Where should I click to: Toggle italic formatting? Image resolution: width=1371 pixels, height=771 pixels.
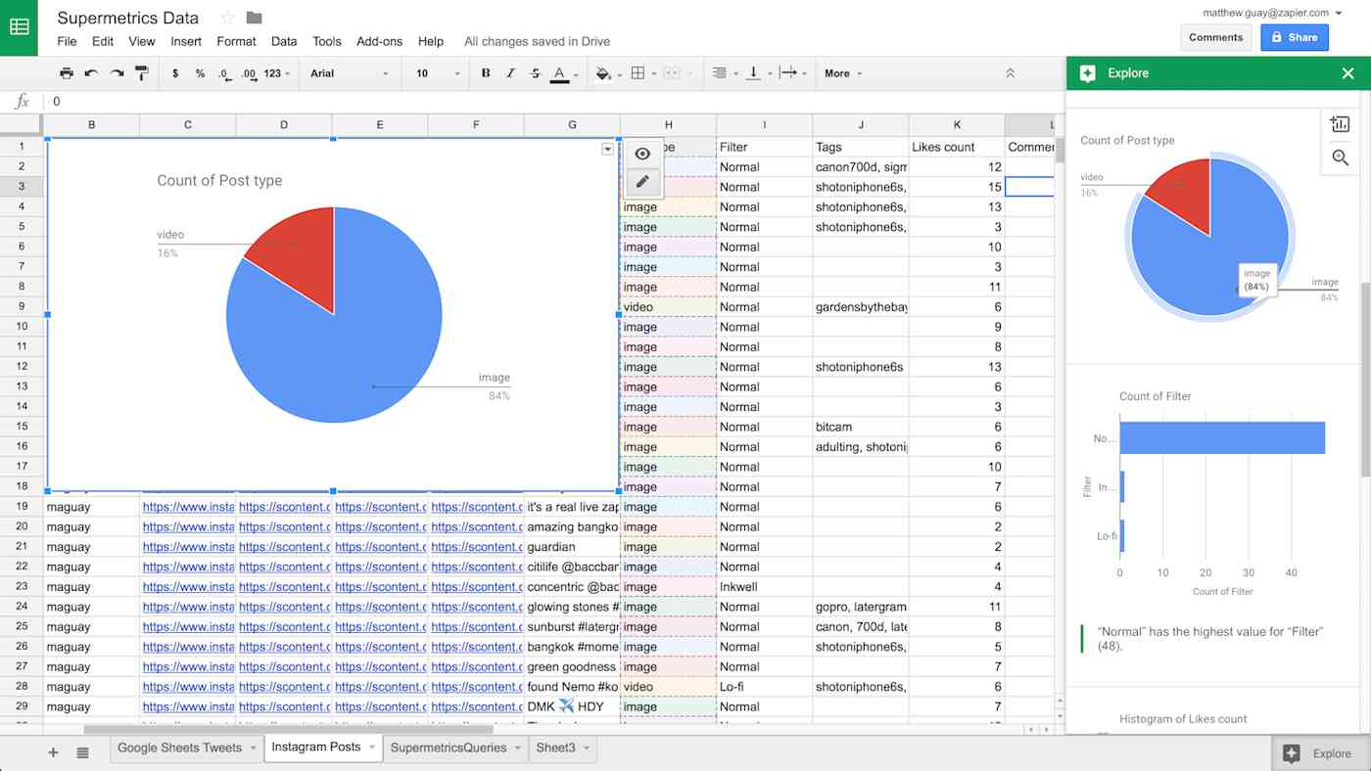pos(510,73)
